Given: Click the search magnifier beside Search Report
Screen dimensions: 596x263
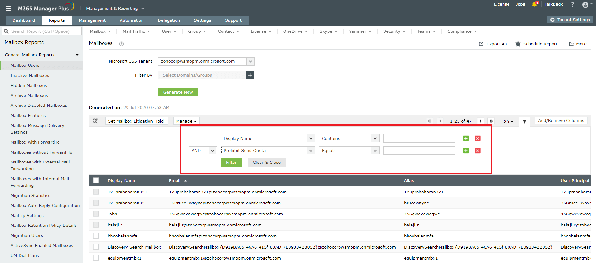Looking at the screenshot, I should 6,31.
